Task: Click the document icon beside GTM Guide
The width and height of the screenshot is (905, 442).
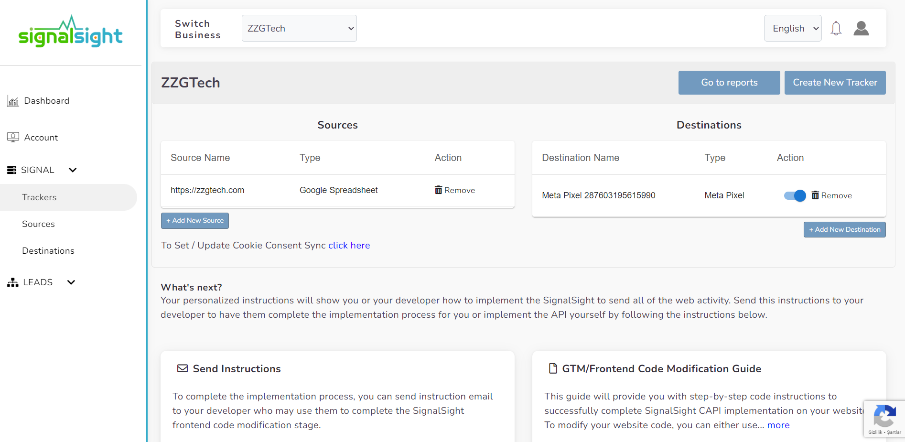Action: coord(553,368)
